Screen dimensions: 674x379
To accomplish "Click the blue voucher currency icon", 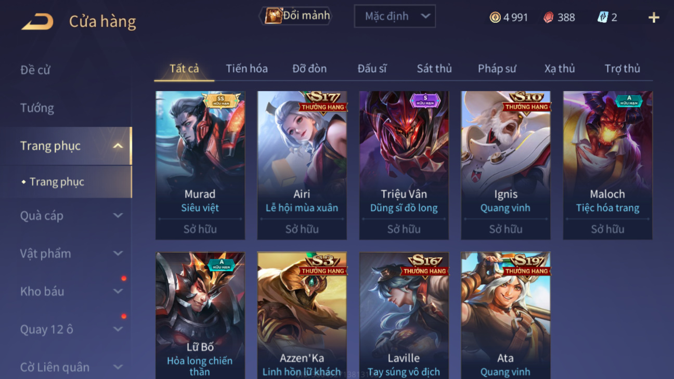I will pyautogui.click(x=602, y=17).
